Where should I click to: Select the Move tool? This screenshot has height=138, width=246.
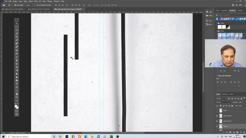pyautogui.click(x=17, y=23)
